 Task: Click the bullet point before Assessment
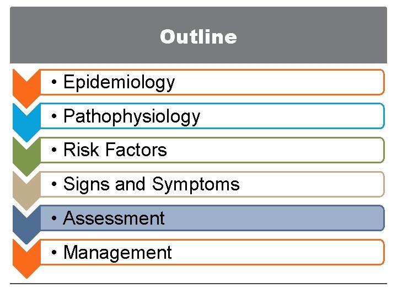point(54,219)
